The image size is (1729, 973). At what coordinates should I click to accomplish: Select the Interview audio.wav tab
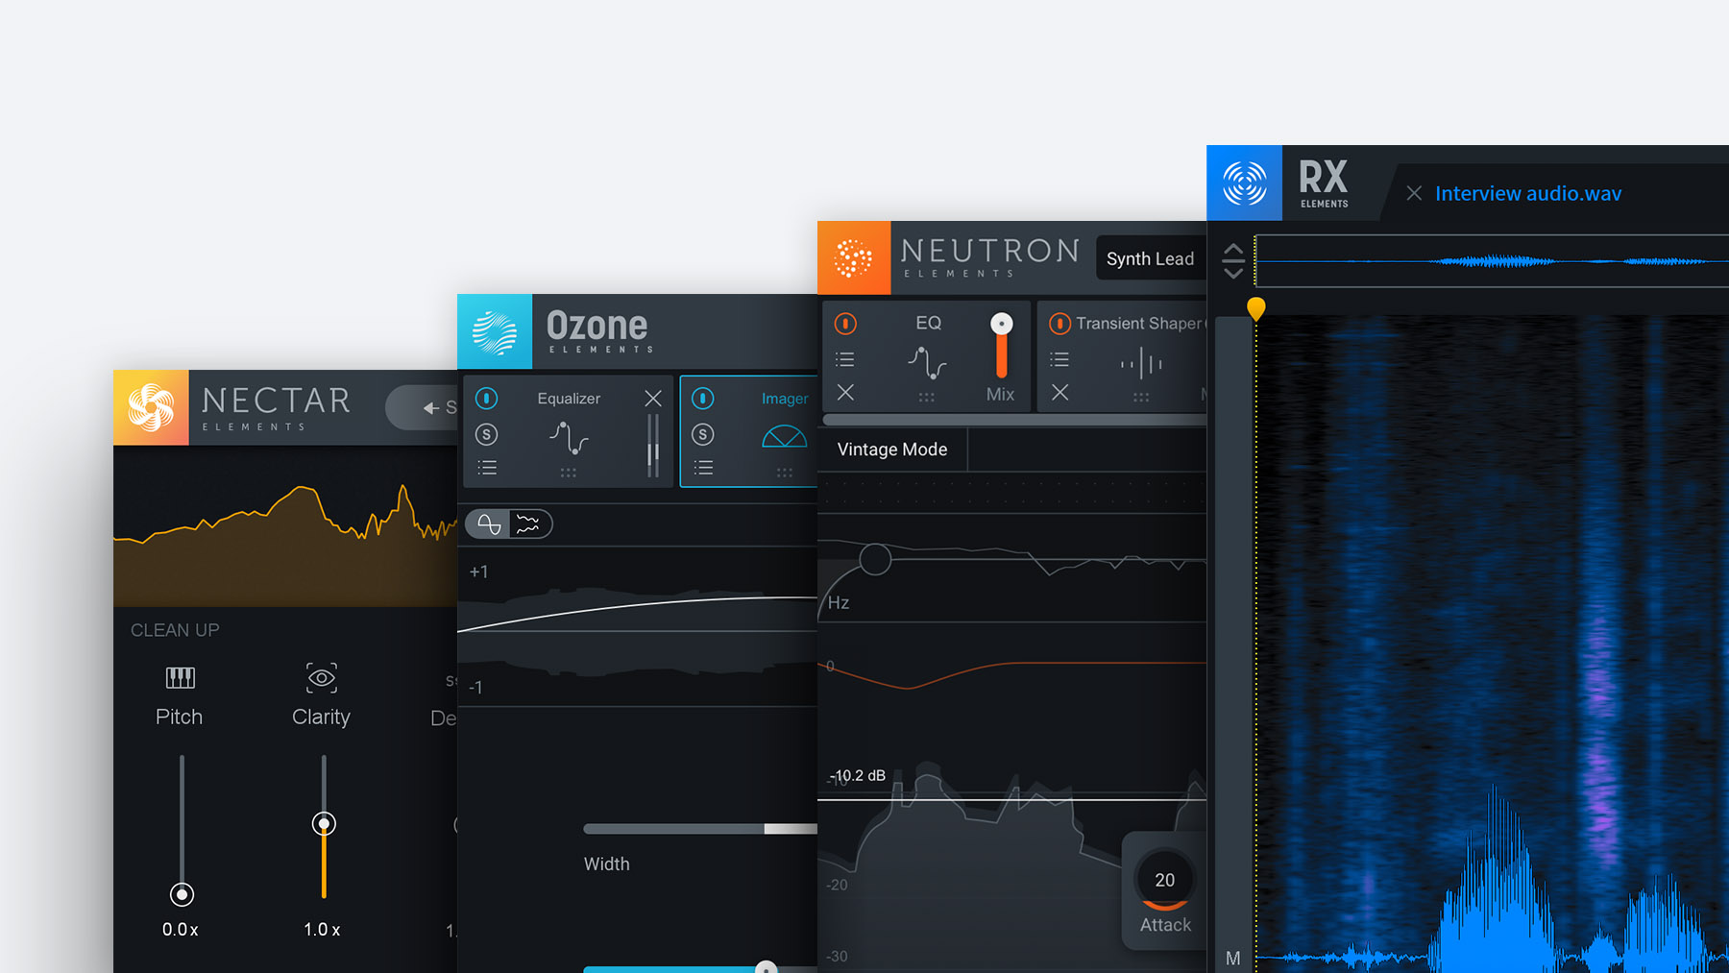1527,194
